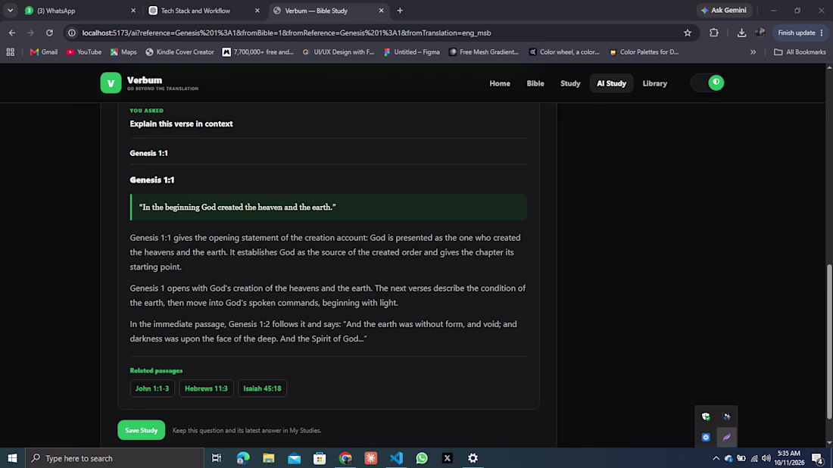
Task: Open the All Bookmarks folder
Action: 800,52
